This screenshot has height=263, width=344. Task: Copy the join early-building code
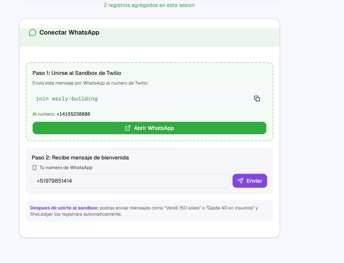coord(257,99)
